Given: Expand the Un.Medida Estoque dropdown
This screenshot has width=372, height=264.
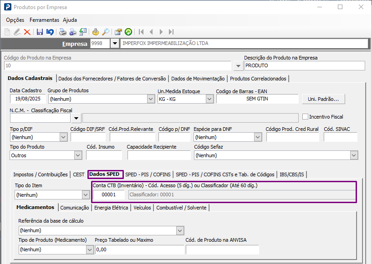Looking at the screenshot, I should click(x=209, y=99).
